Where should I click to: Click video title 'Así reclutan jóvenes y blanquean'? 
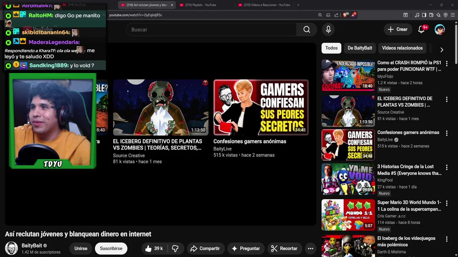pyautogui.click(x=78, y=234)
